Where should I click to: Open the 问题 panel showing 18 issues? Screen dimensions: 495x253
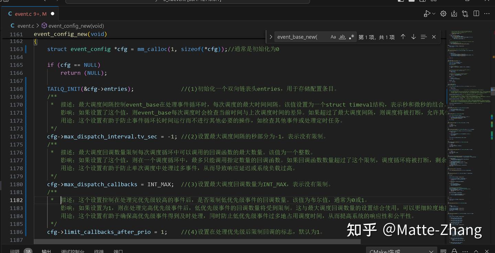click(x=15, y=251)
